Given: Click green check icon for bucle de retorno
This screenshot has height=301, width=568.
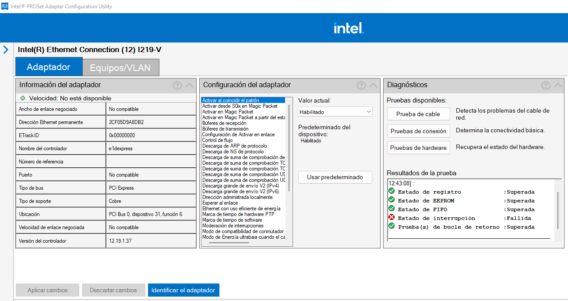Looking at the screenshot, I should click(x=392, y=227).
